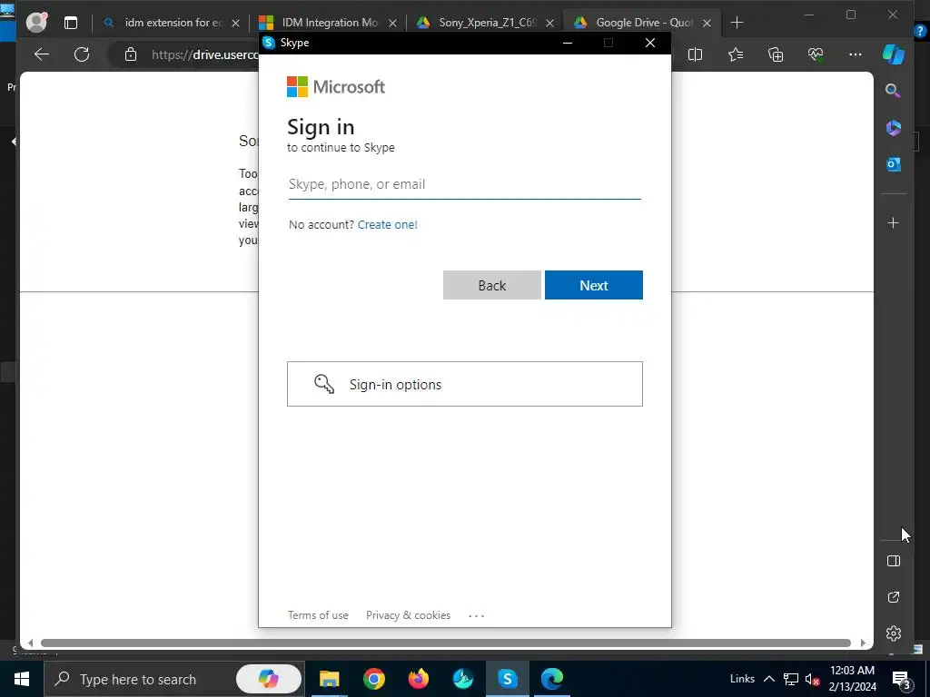Click the Next button in Skype
Screen dimensions: 930x697
tap(594, 285)
